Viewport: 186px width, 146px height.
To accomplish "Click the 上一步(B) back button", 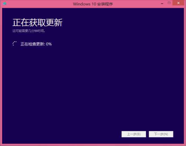I will tap(134, 134).
